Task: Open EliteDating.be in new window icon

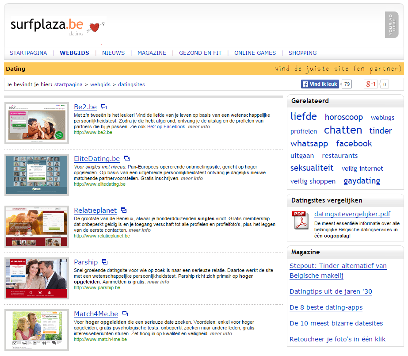Action: click(127, 158)
